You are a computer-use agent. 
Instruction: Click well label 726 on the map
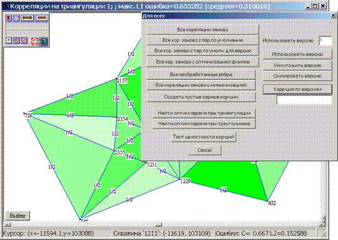tap(29, 116)
